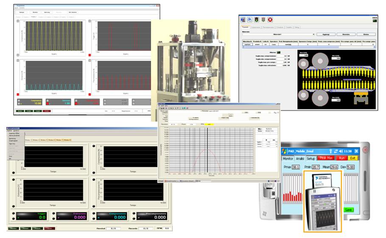Viewport: 386px width, 238px height.
Task: Click the red Peak Max button
Action: 326,158
